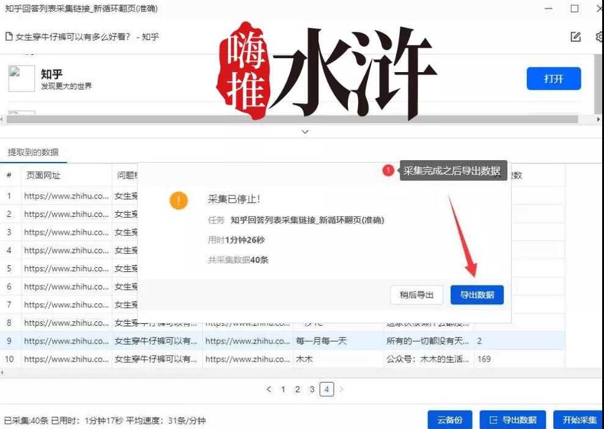
Task: Click the page URL in row 9
Action: pos(66,341)
